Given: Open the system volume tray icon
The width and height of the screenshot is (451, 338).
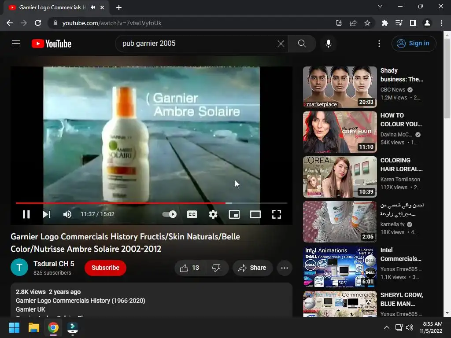Looking at the screenshot, I should (410, 327).
